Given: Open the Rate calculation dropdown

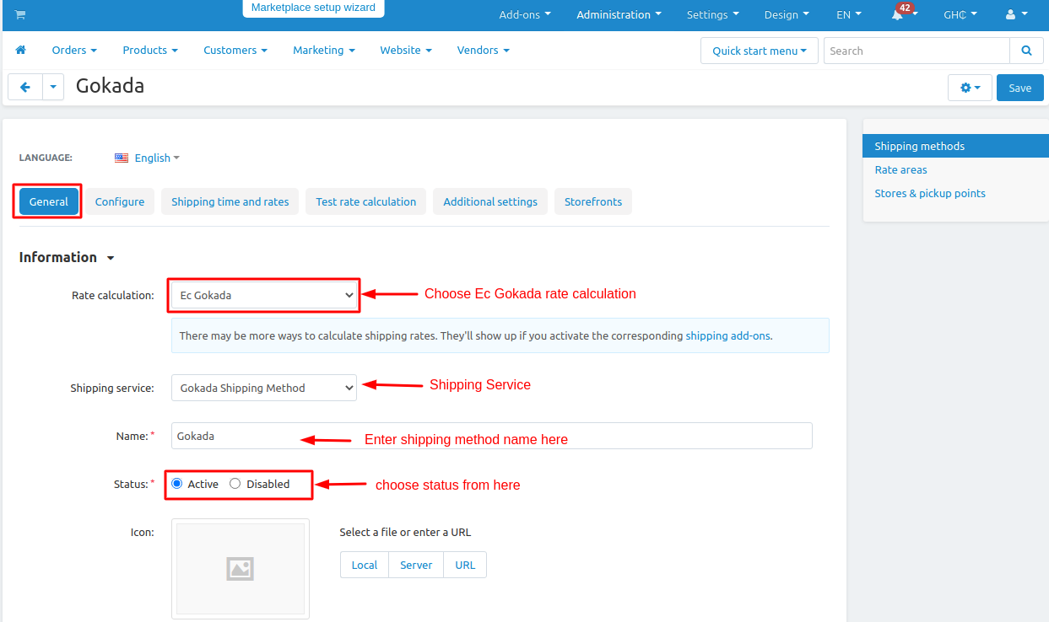Looking at the screenshot, I should click(264, 295).
